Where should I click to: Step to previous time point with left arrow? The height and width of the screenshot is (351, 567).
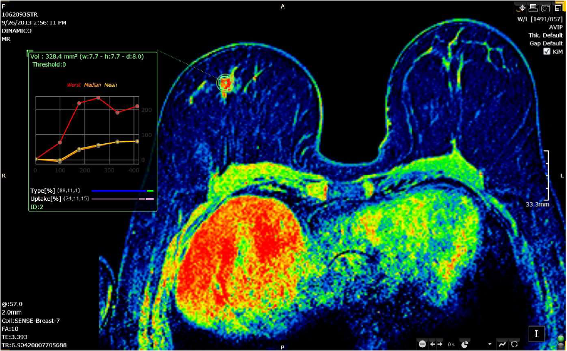pyautogui.click(x=433, y=345)
